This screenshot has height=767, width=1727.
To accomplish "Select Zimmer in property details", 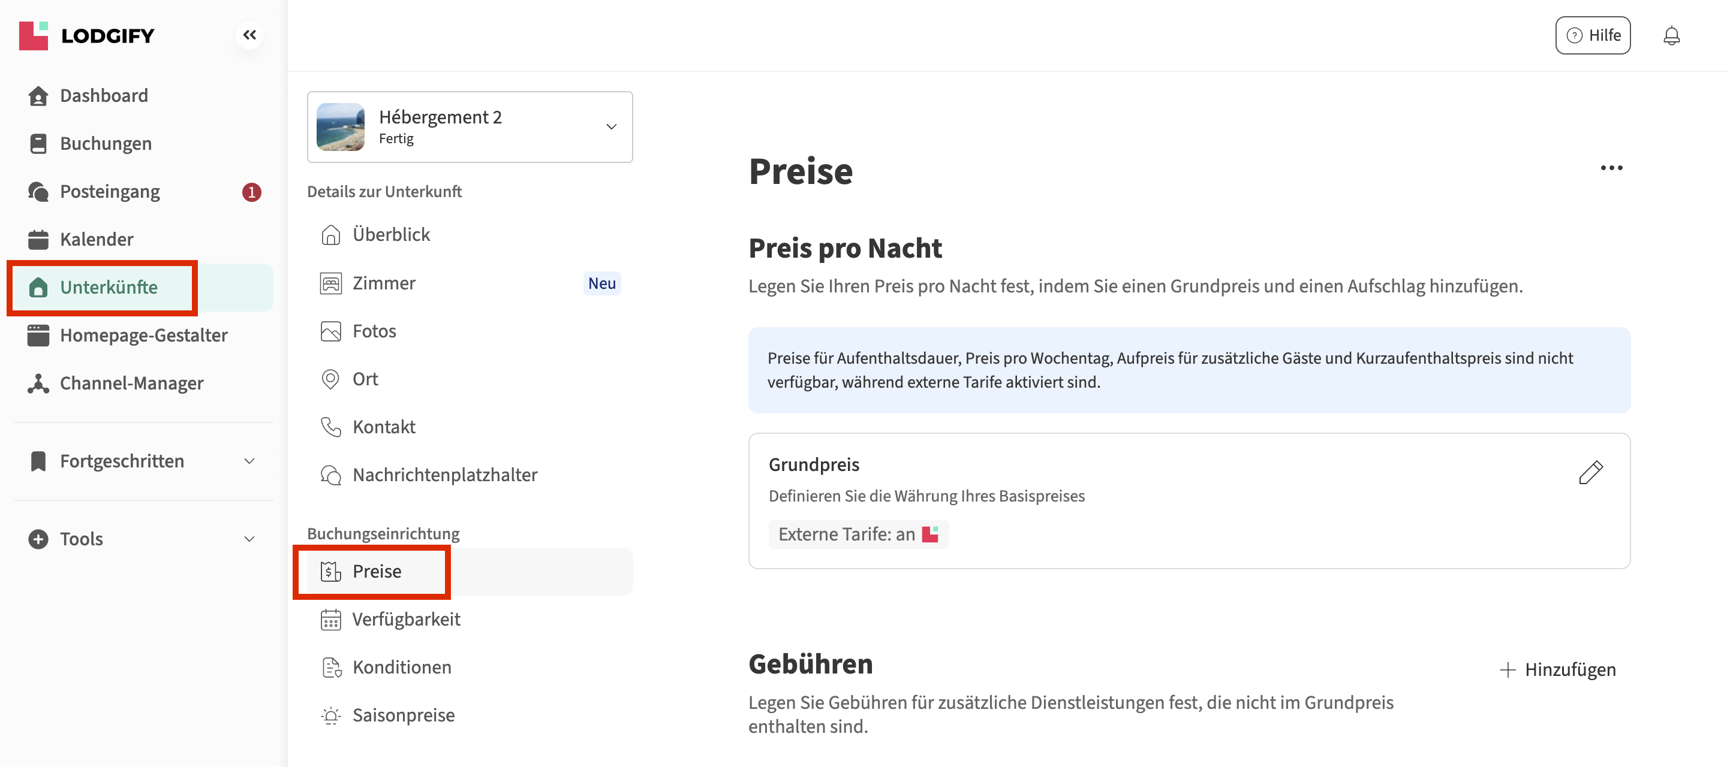I will [384, 283].
